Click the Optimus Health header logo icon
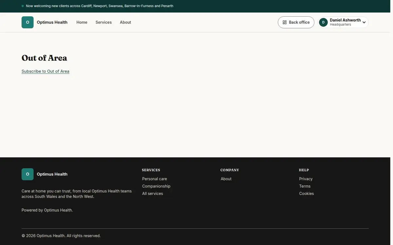The width and height of the screenshot is (393, 245). coord(28,22)
